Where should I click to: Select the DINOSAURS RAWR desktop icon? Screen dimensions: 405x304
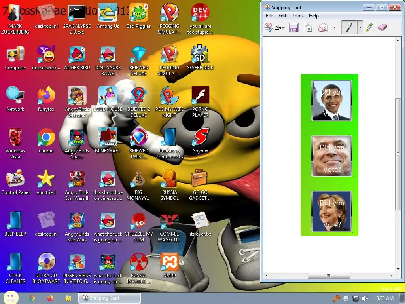pyautogui.click(x=108, y=61)
